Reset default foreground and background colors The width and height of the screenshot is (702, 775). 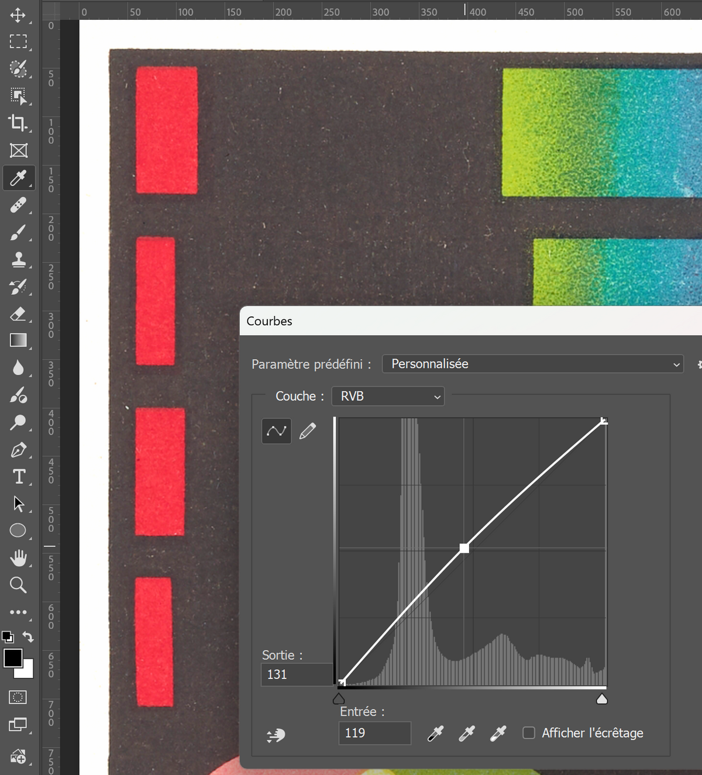tap(8, 636)
